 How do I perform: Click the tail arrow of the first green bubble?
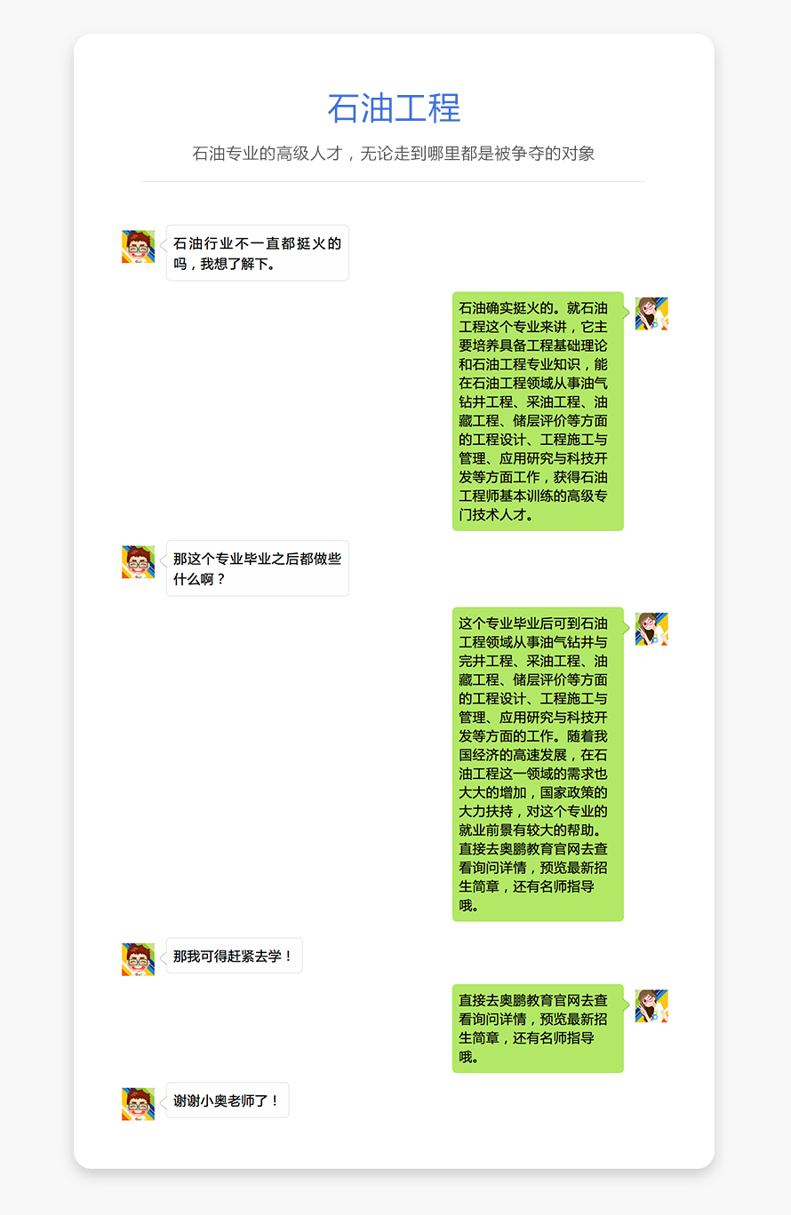tap(627, 313)
